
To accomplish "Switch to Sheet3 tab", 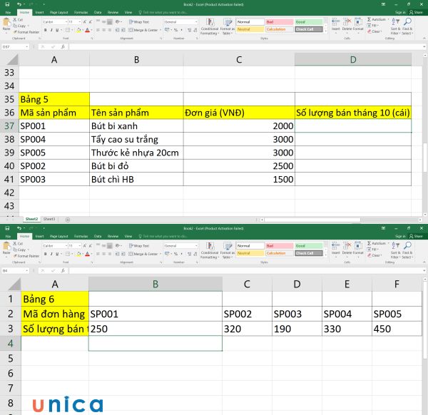I will [49, 219].
